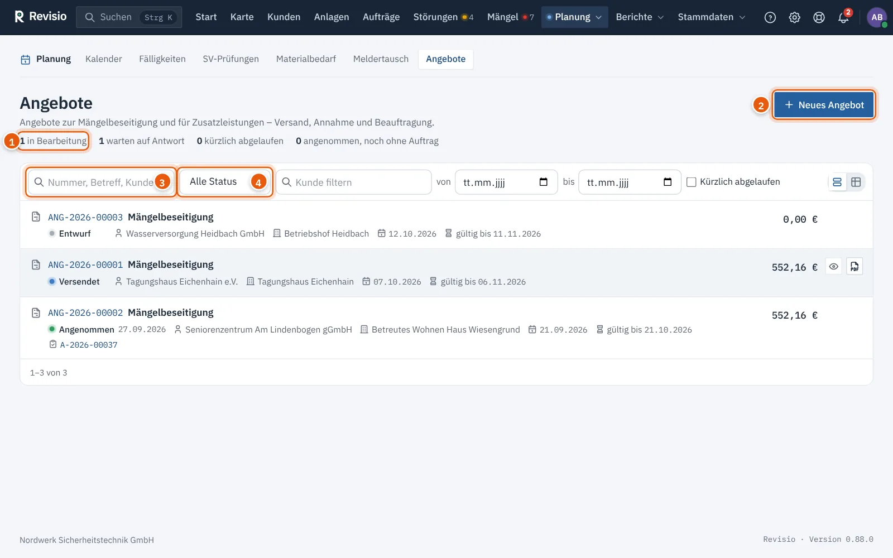Download PDF of offer ANG-2026-00001
This screenshot has width=893, height=558.
tap(854, 267)
